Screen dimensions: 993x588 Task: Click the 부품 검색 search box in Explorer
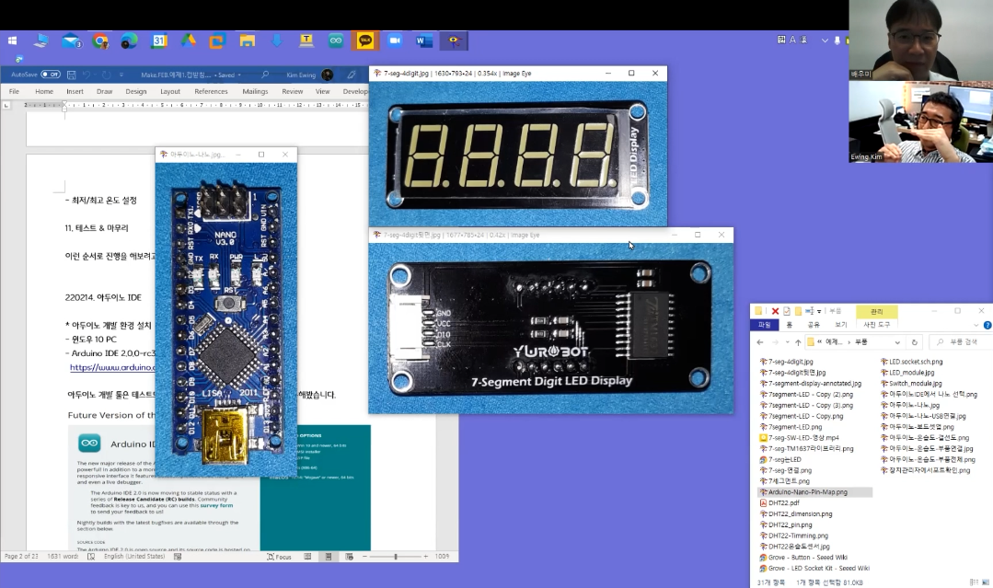click(x=962, y=341)
